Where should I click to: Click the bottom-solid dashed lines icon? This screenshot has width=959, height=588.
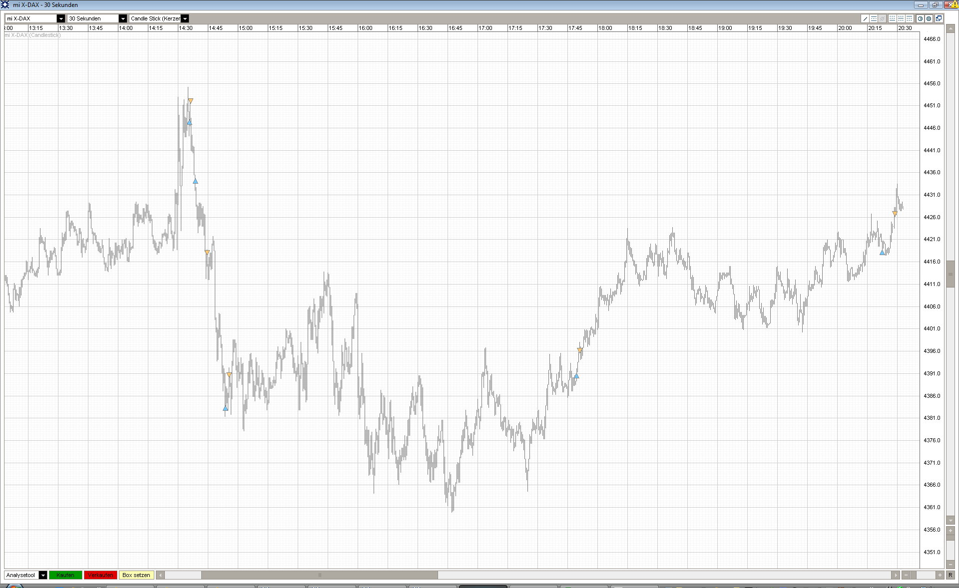coord(892,18)
